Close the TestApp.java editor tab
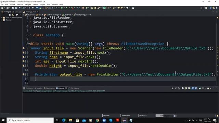The height and width of the screenshot is (123, 219). pos(38,12)
